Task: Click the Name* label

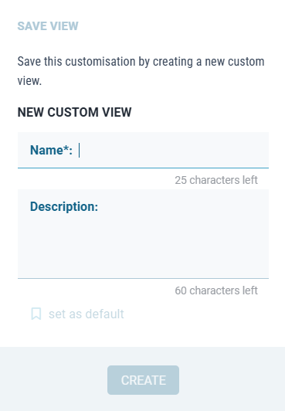Action: pyautogui.click(x=51, y=150)
